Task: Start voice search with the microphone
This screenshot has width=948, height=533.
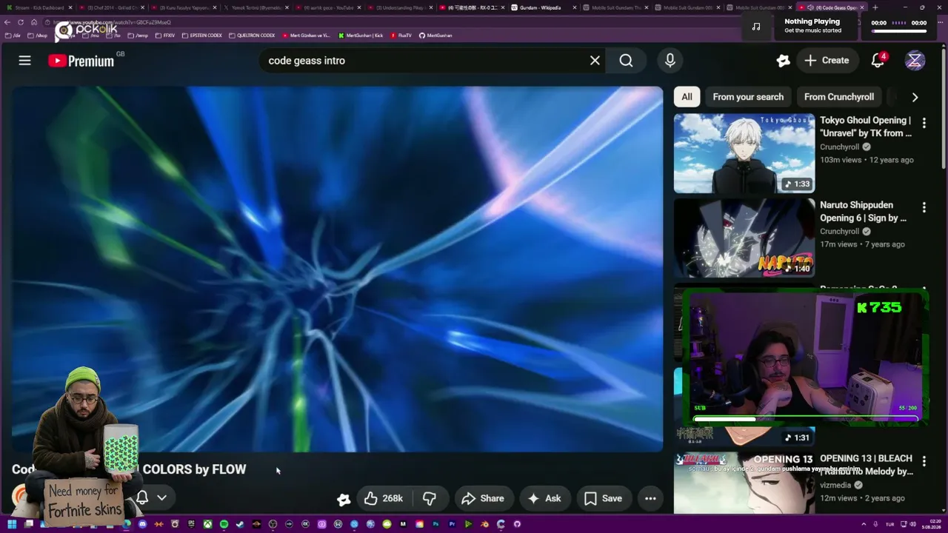Action: pos(670,61)
